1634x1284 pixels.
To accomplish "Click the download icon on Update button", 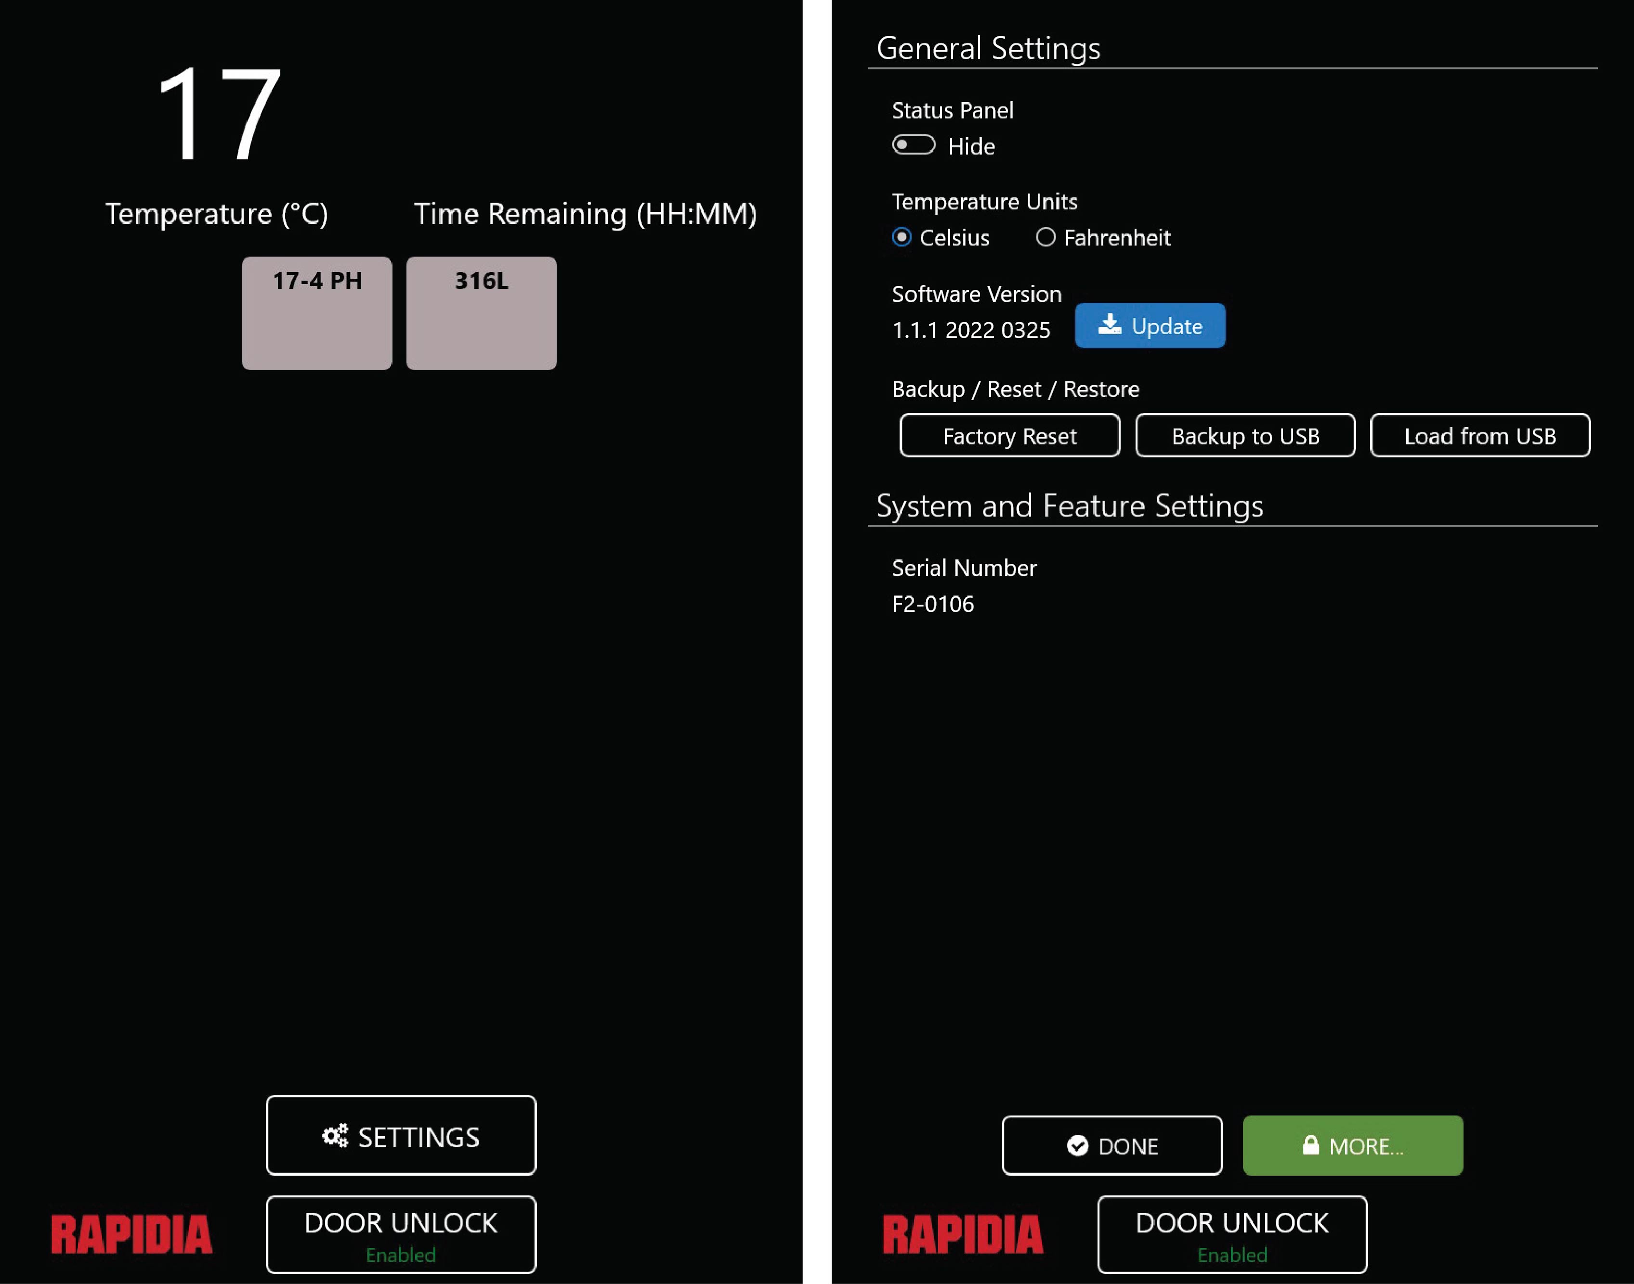I will 1109,325.
